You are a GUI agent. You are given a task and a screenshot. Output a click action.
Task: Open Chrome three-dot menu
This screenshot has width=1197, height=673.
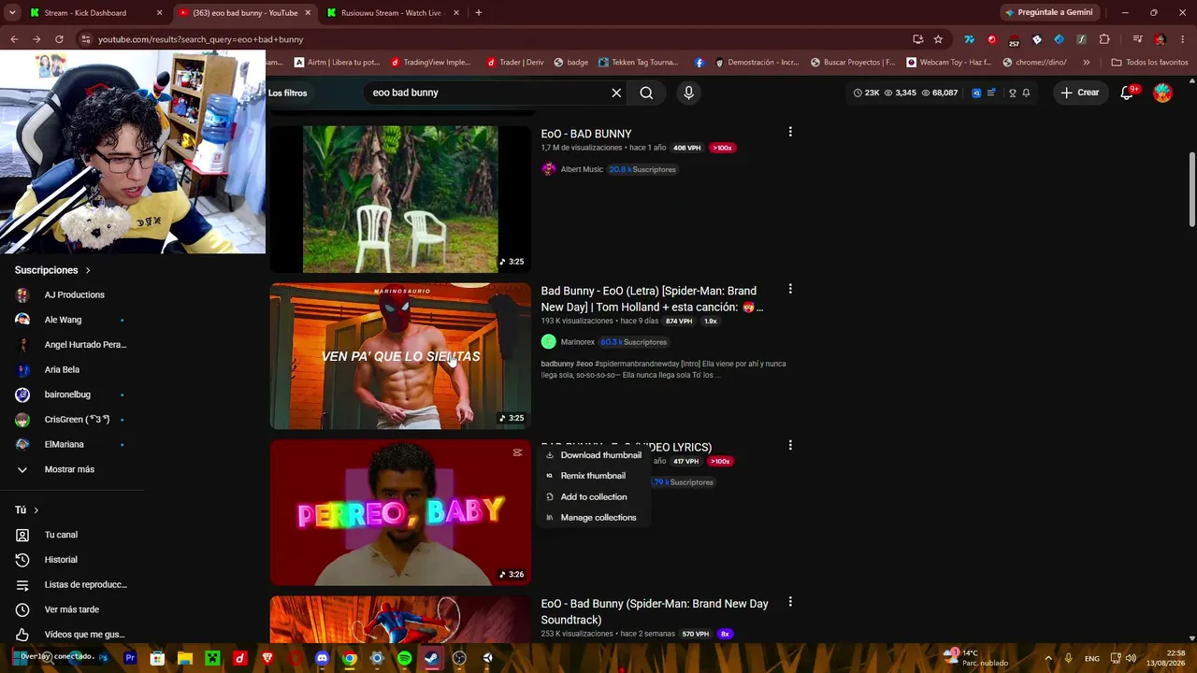tap(1183, 39)
